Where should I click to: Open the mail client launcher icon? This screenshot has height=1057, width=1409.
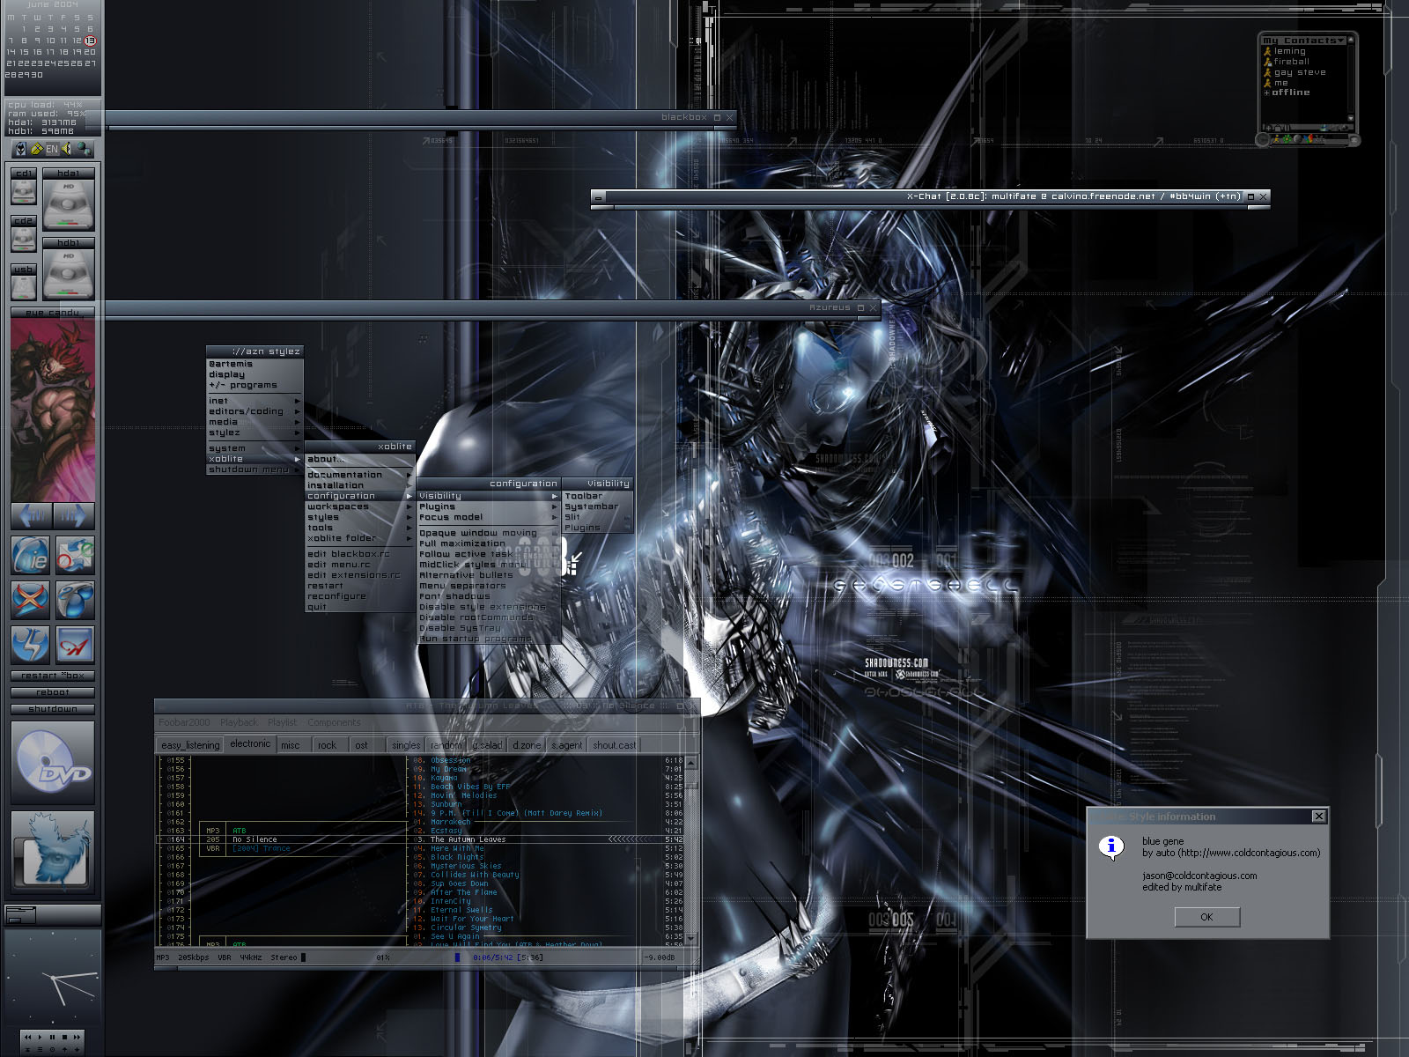pos(75,555)
